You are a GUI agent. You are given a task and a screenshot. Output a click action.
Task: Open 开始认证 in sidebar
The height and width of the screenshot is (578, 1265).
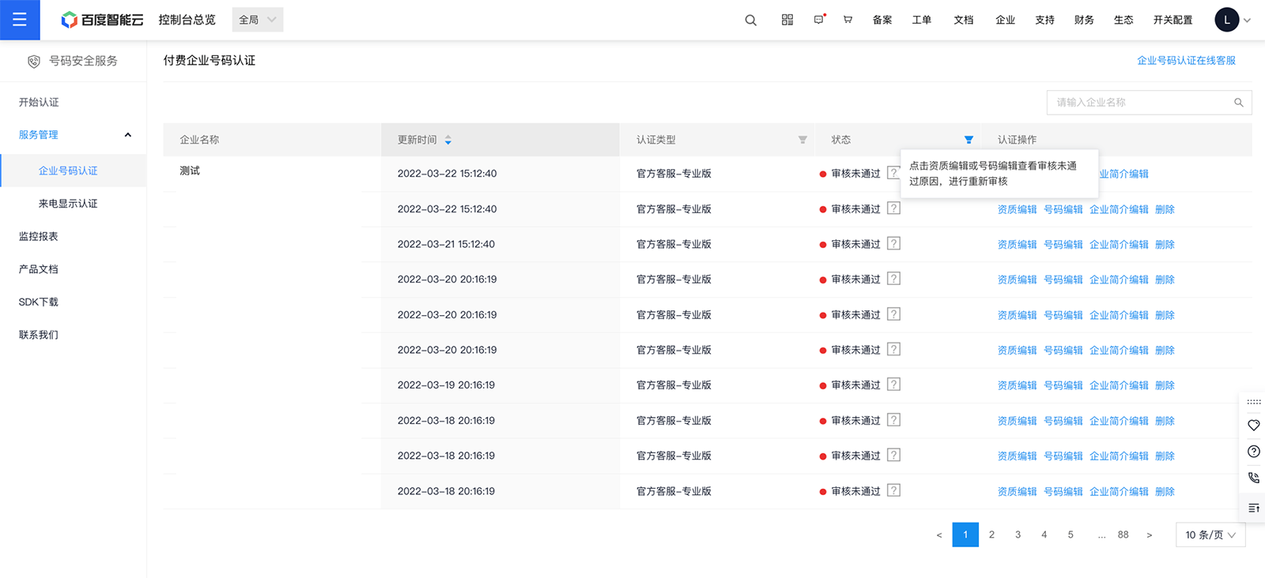pos(39,103)
